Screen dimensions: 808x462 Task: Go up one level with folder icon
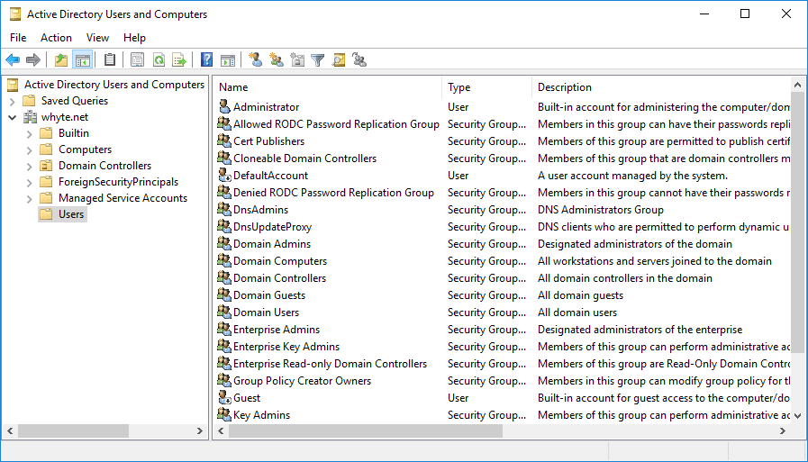(61, 60)
